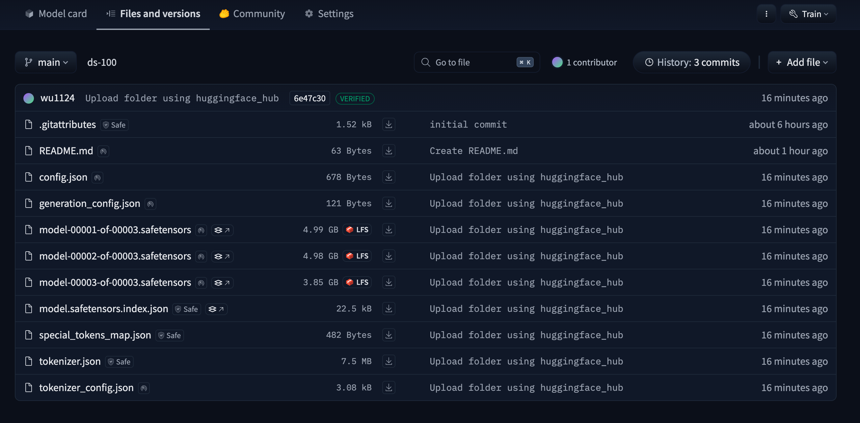
Task: Click Safe badge next to .gitattributes
Action: click(115, 125)
